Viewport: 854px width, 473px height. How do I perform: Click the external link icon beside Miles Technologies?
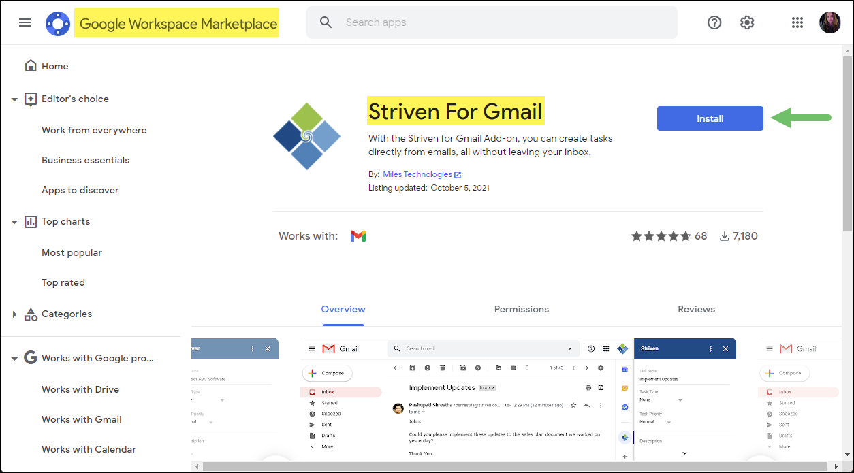(458, 175)
